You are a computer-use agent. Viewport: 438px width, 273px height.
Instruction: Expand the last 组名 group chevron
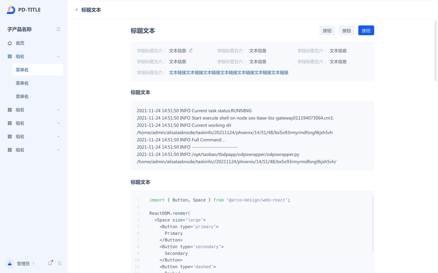coord(58,150)
